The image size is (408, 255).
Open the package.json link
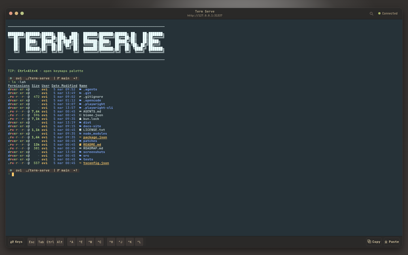point(95,137)
